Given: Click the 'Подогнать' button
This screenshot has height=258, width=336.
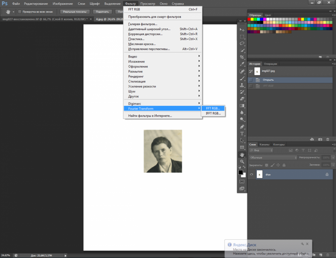Looking at the screenshot, I should [102, 12].
